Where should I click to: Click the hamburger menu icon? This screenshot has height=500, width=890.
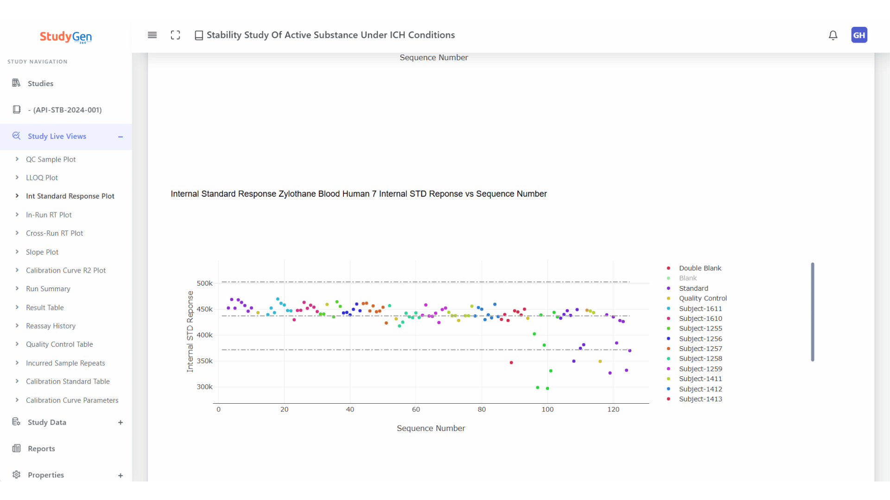152,35
